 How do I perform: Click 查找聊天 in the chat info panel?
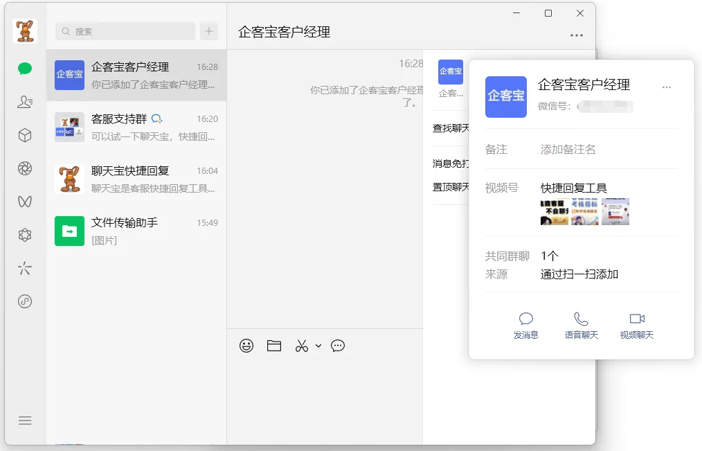coord(451,129)
